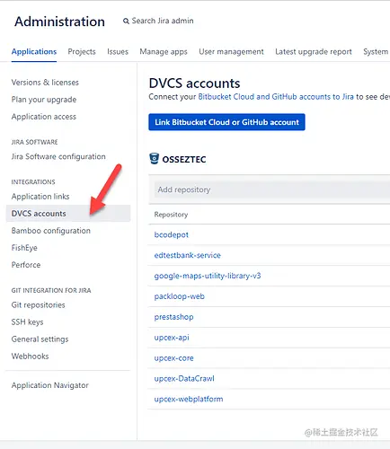Open the Manage apps tab
Screen dimensions: 390x449
point(164,51)
